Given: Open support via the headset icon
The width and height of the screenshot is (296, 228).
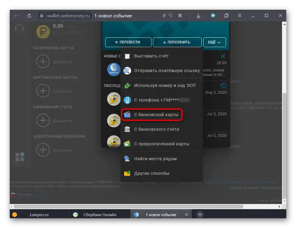Looking at the screenshot, I should [19, 28].
